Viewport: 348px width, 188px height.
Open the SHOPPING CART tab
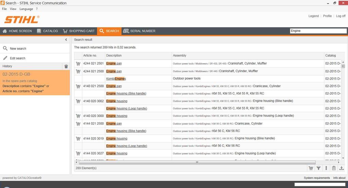(x=79, y=31)
